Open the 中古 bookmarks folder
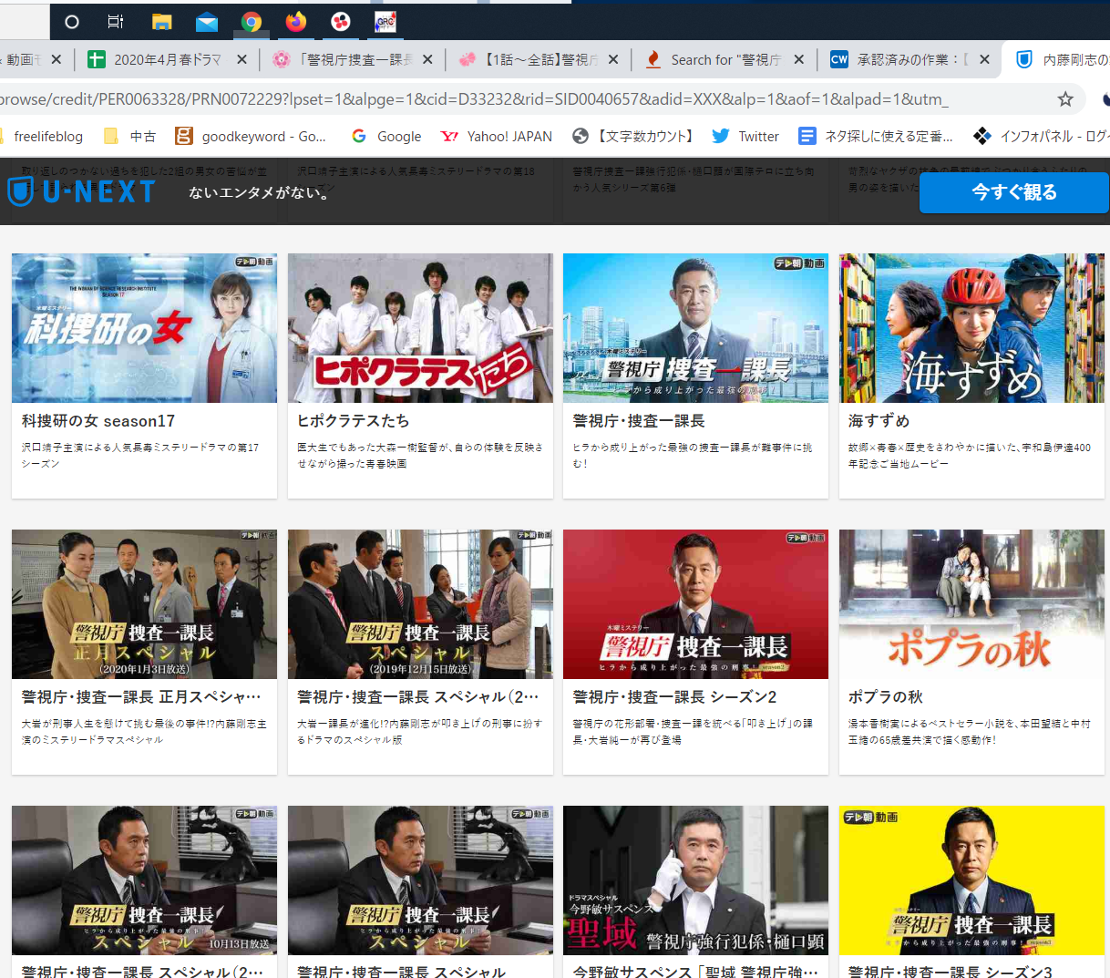 [x=129, y=136]
